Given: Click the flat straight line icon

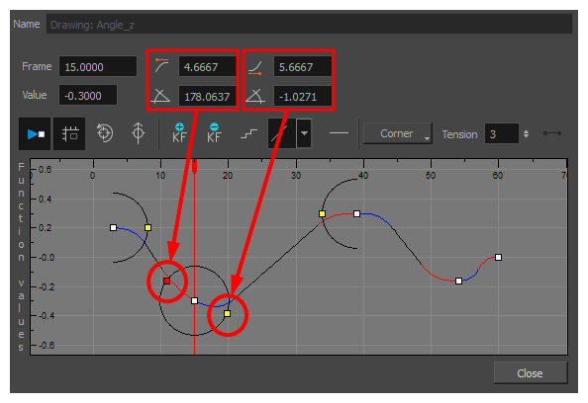Looking at the screenshot, I should coord(339,132).
